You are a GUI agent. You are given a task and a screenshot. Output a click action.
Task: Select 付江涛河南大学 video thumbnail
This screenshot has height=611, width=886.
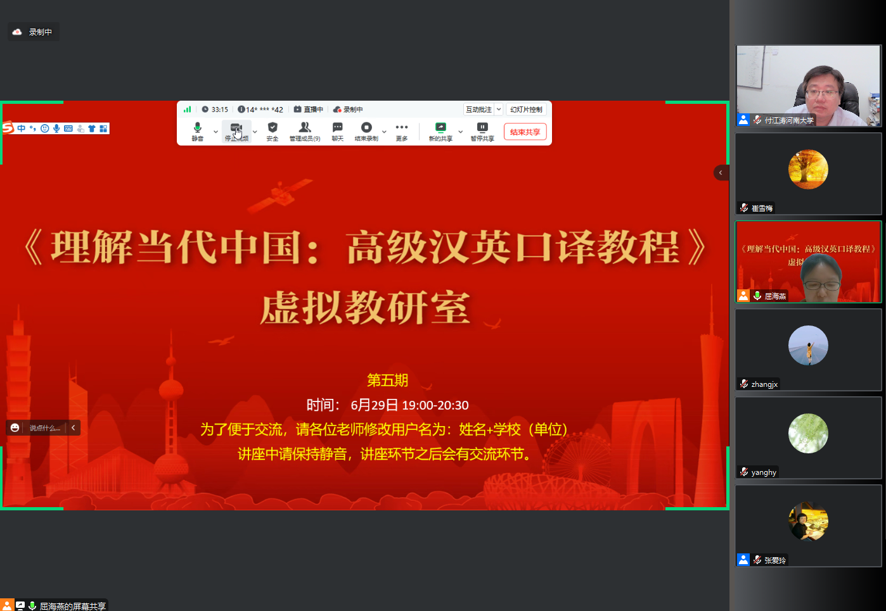(808, 85)
